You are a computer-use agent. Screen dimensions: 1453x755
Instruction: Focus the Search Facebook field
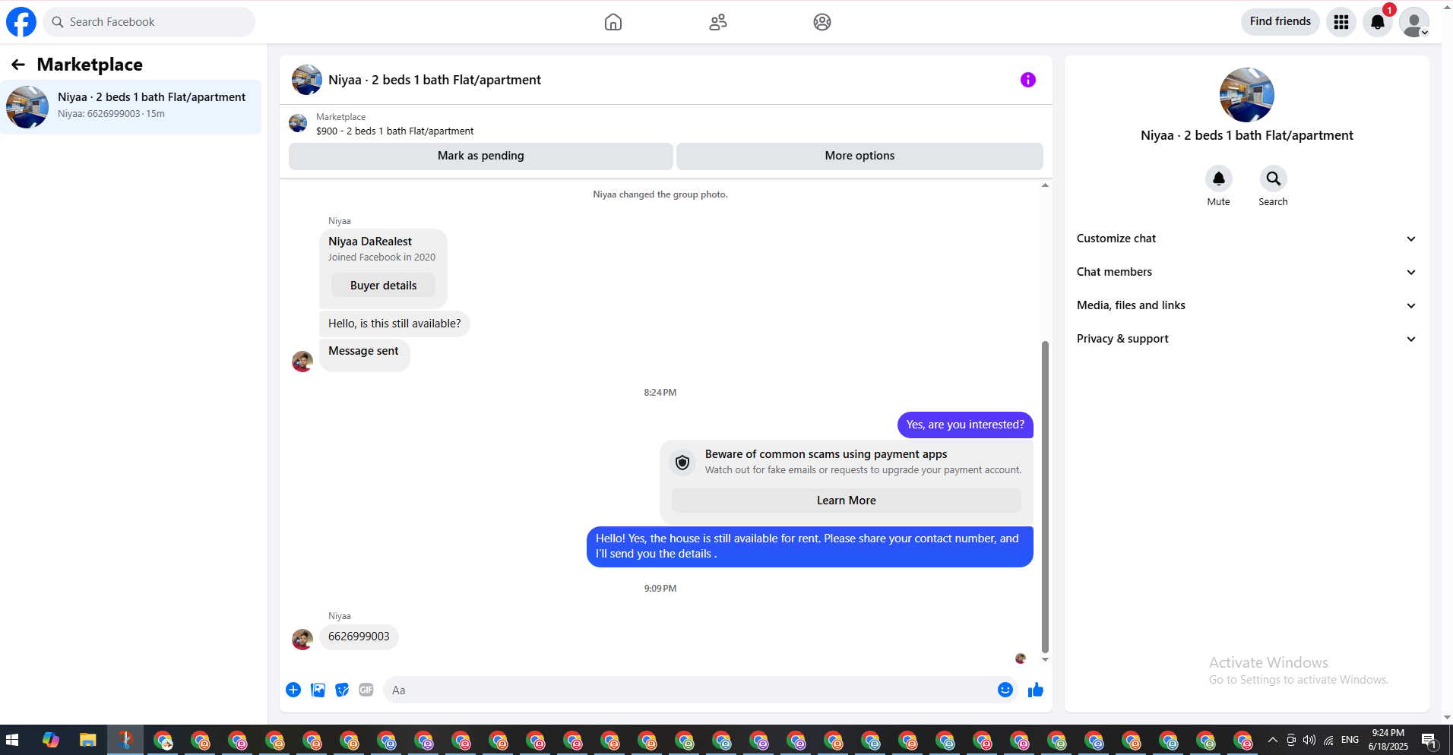[149, 22]
